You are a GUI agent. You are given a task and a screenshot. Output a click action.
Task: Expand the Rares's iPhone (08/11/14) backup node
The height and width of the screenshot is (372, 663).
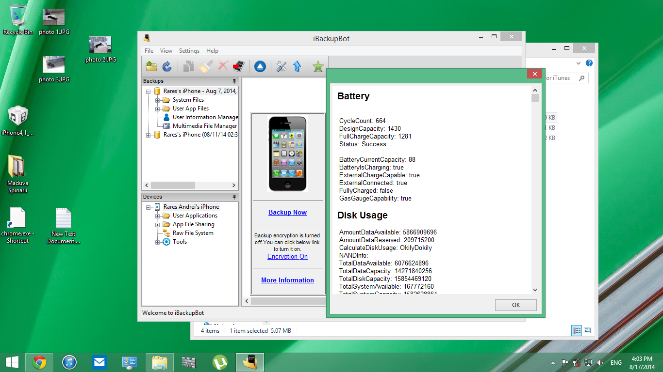point(149,135)
